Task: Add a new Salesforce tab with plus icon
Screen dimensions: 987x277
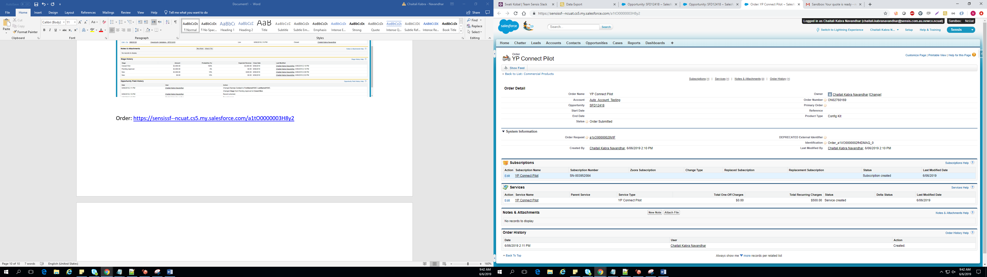Action: [672, 43]
